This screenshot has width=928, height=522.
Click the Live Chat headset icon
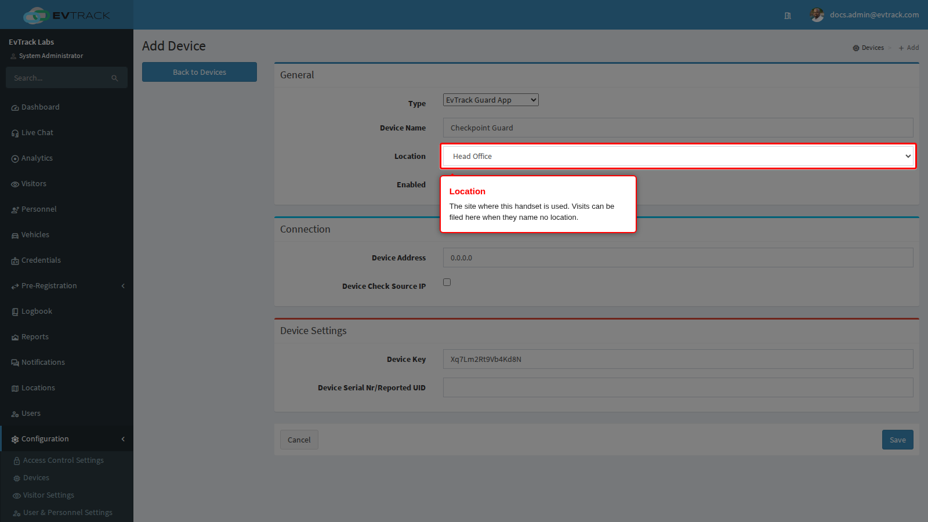pos(15,133)
